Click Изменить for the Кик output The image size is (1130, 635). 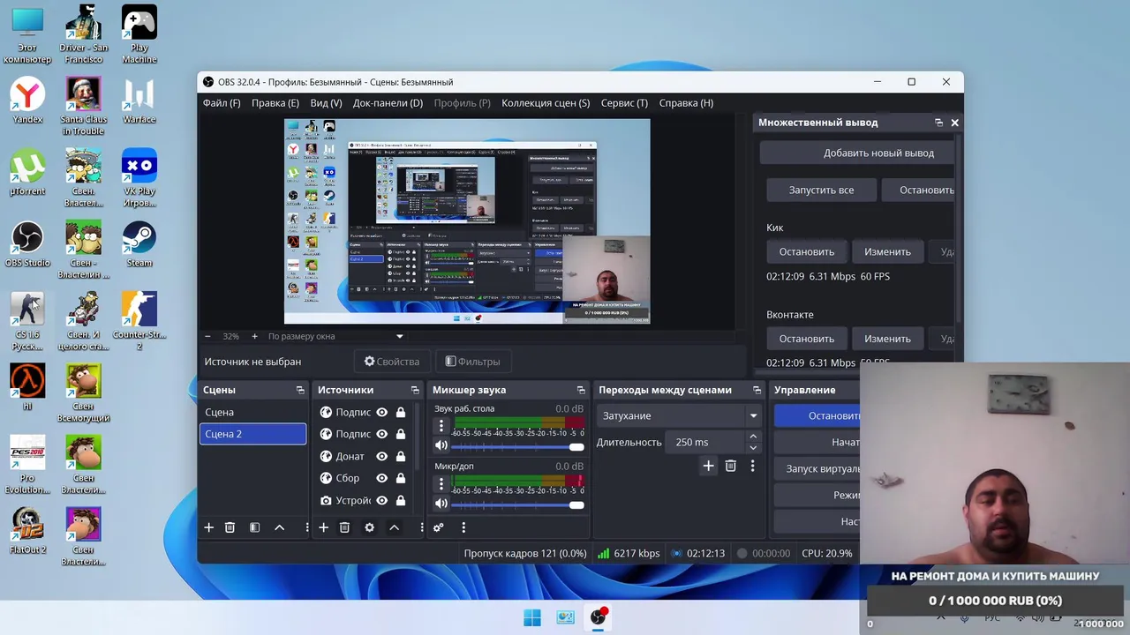coord(887,251)
